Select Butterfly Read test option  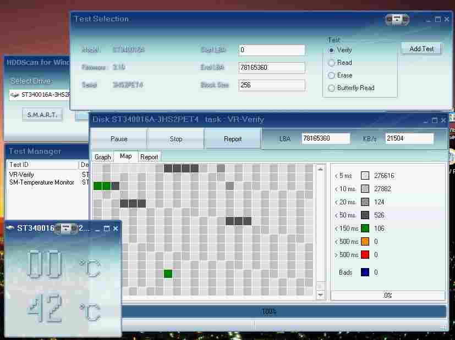(x=331, y=88)
